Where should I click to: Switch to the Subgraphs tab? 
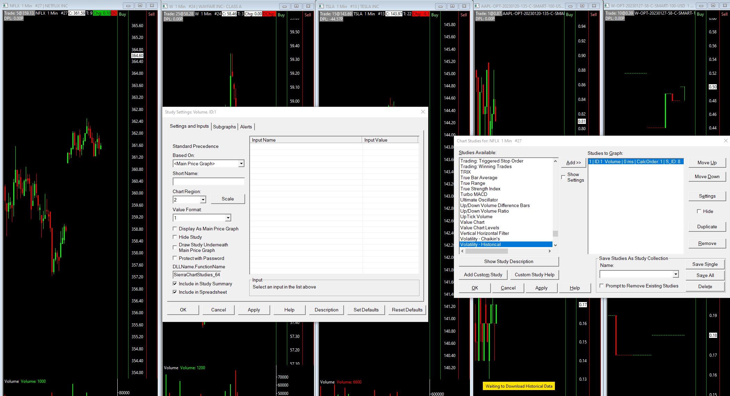click(224, 127)
